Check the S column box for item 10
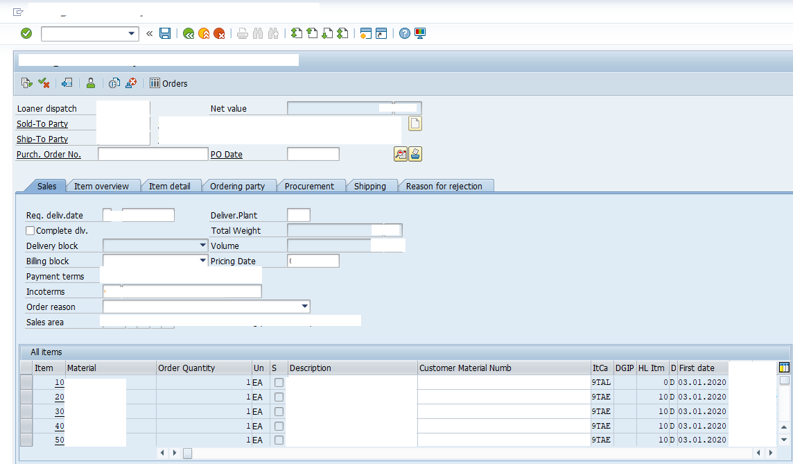The image size is (793, 464). pyautogui.click(x=279, y=382)
